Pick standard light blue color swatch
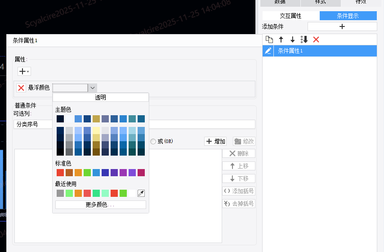384x252 pixels. coord(96,173)
